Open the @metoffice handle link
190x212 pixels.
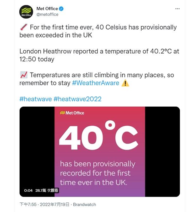[x=47, y=15]
